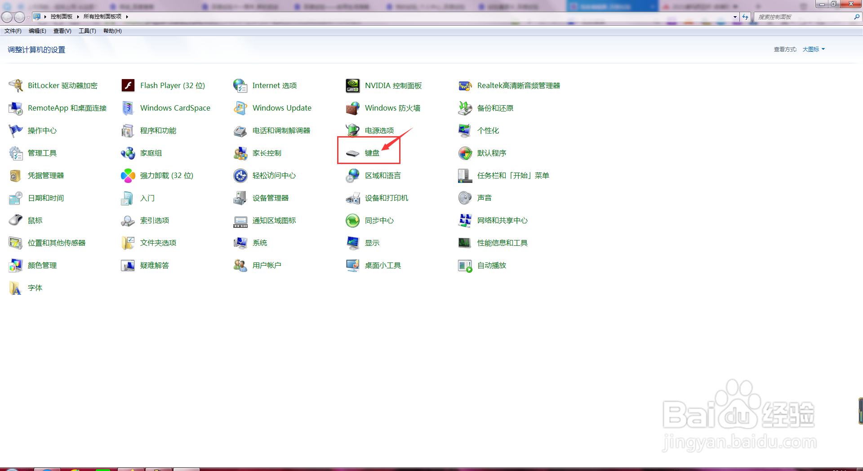Open the NVIDIA 控制面板 icon
Screen dimensions: 863x471
(x=353, y=85)
